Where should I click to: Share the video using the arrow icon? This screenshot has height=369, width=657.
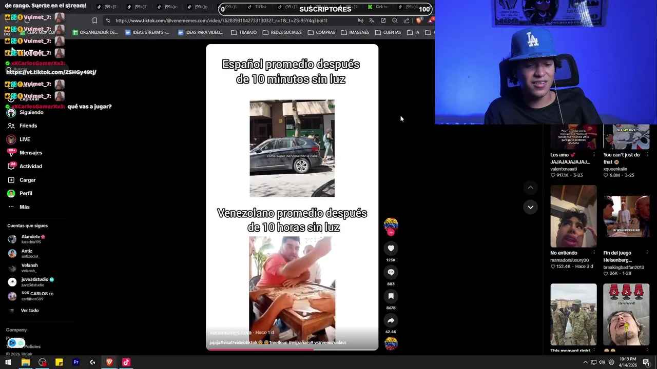coord(391,320)
